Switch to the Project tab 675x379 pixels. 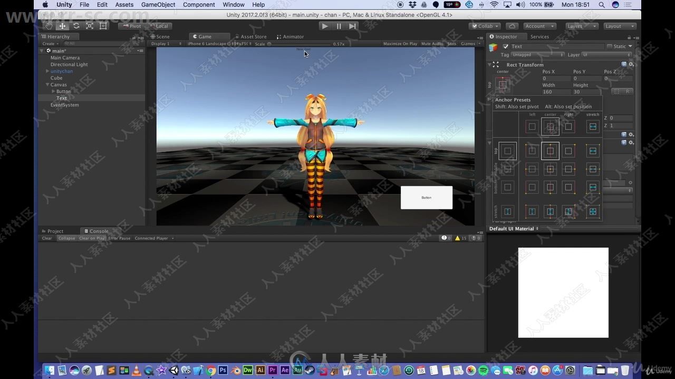click(52, 231)
